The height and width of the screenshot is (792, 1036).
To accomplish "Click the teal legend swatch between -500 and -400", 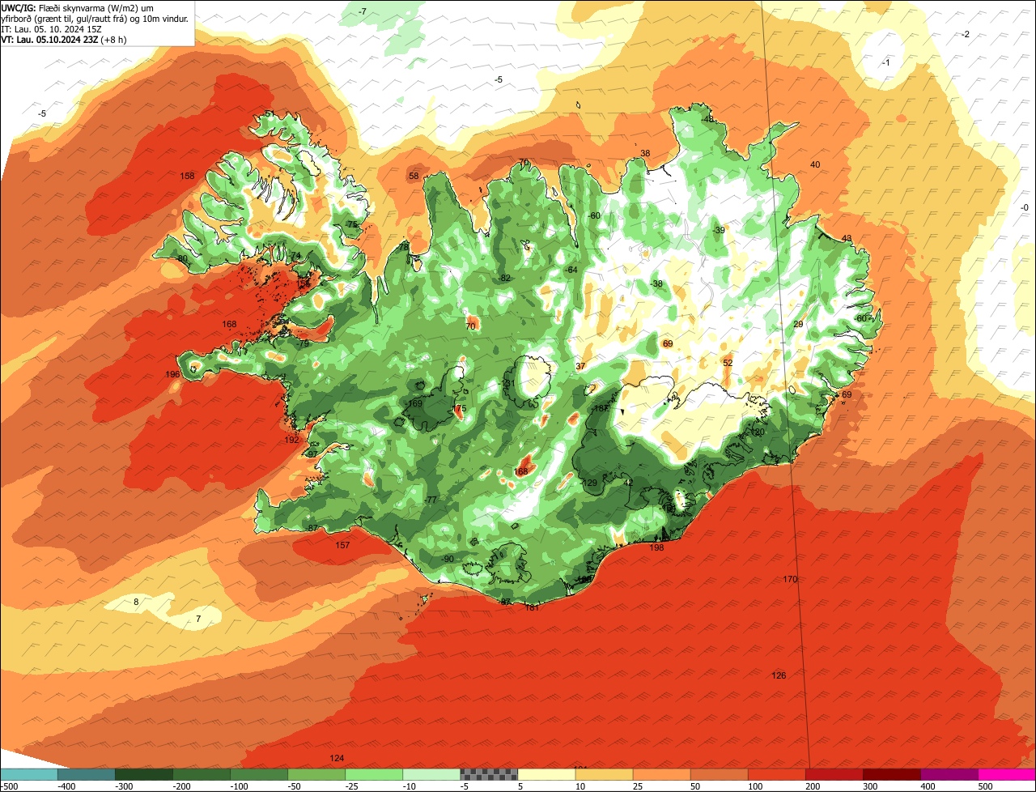I will click(28, 774).
